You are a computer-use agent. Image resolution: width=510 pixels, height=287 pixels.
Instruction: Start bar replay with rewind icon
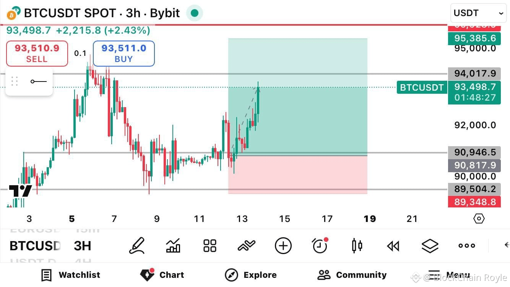(393, 245)
